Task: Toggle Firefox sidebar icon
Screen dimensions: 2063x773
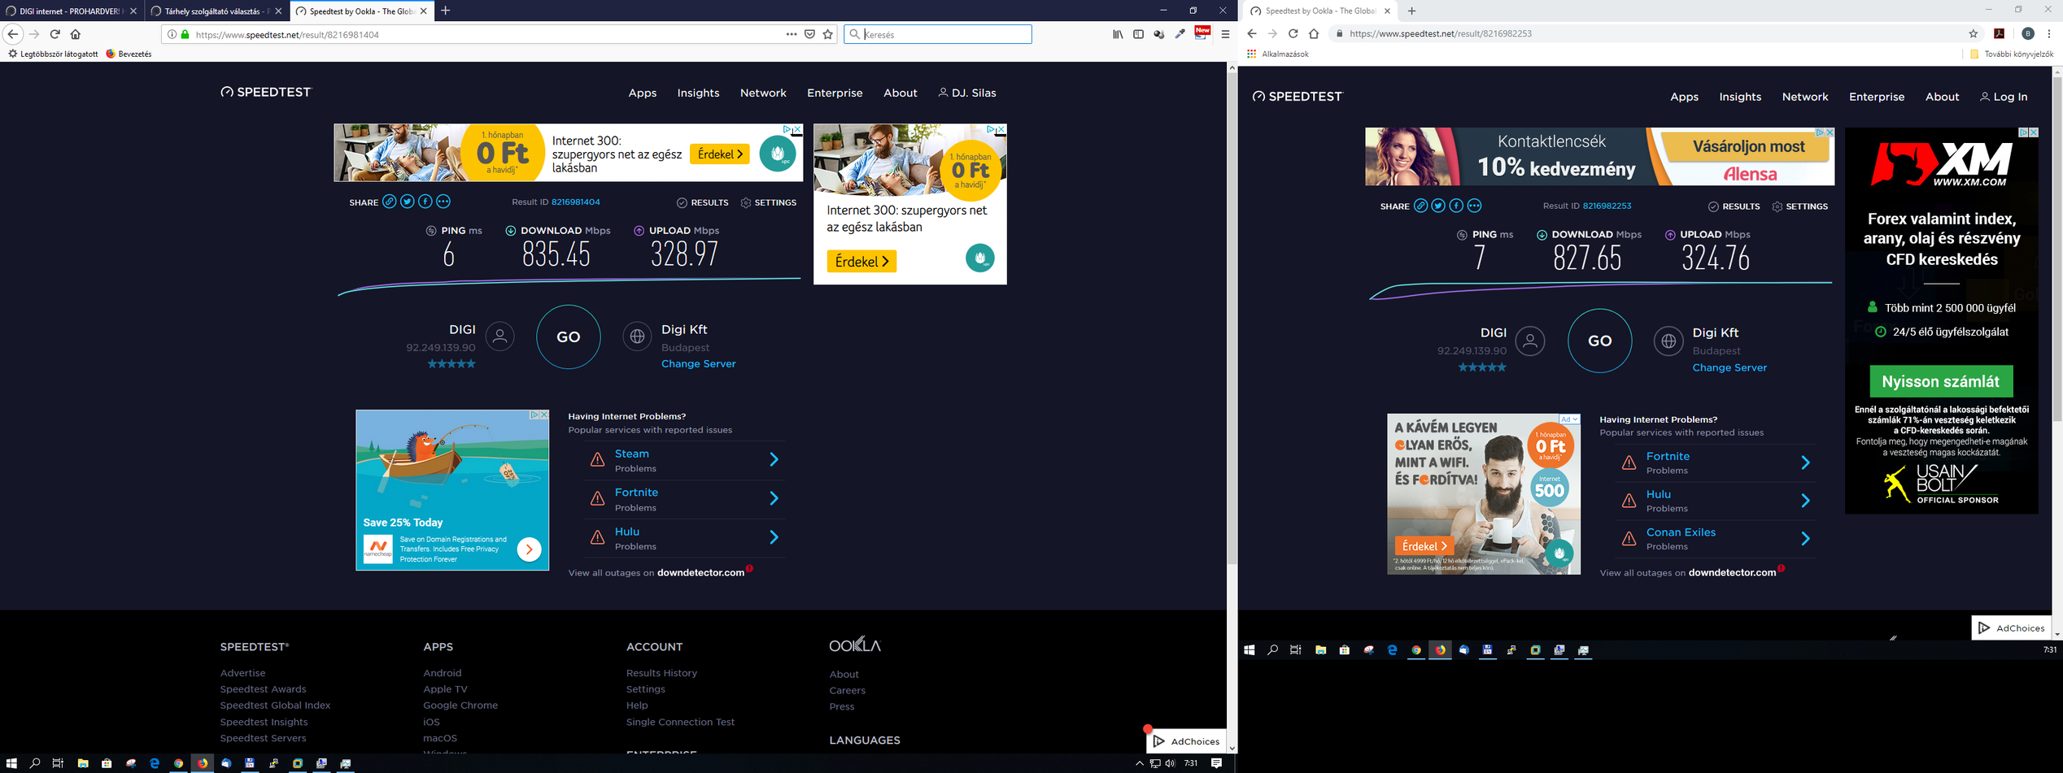Action: click(1138, 34)
